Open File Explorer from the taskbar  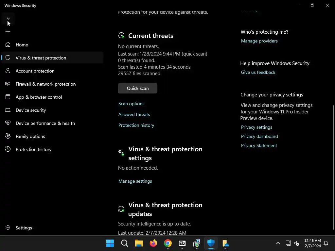[x=139, y=243]
